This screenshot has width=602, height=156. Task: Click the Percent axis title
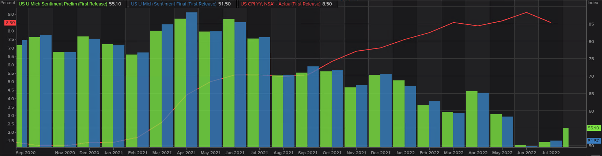click(x=8, y=3)
